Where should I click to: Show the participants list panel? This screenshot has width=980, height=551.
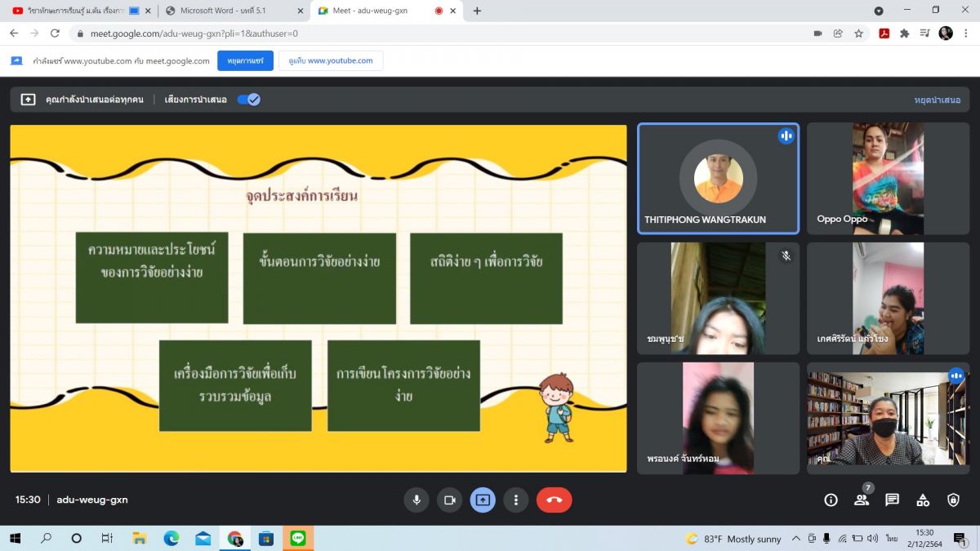pos(862,500)
